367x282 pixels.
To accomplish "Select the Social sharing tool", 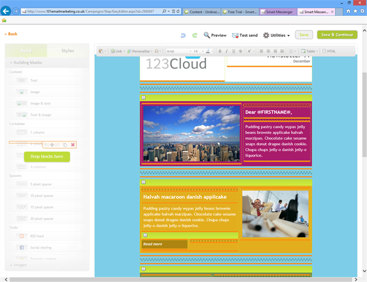I will pos(47,248).
